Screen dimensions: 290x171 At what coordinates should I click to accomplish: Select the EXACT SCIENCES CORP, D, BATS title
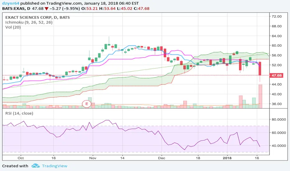tap(38, 17)
